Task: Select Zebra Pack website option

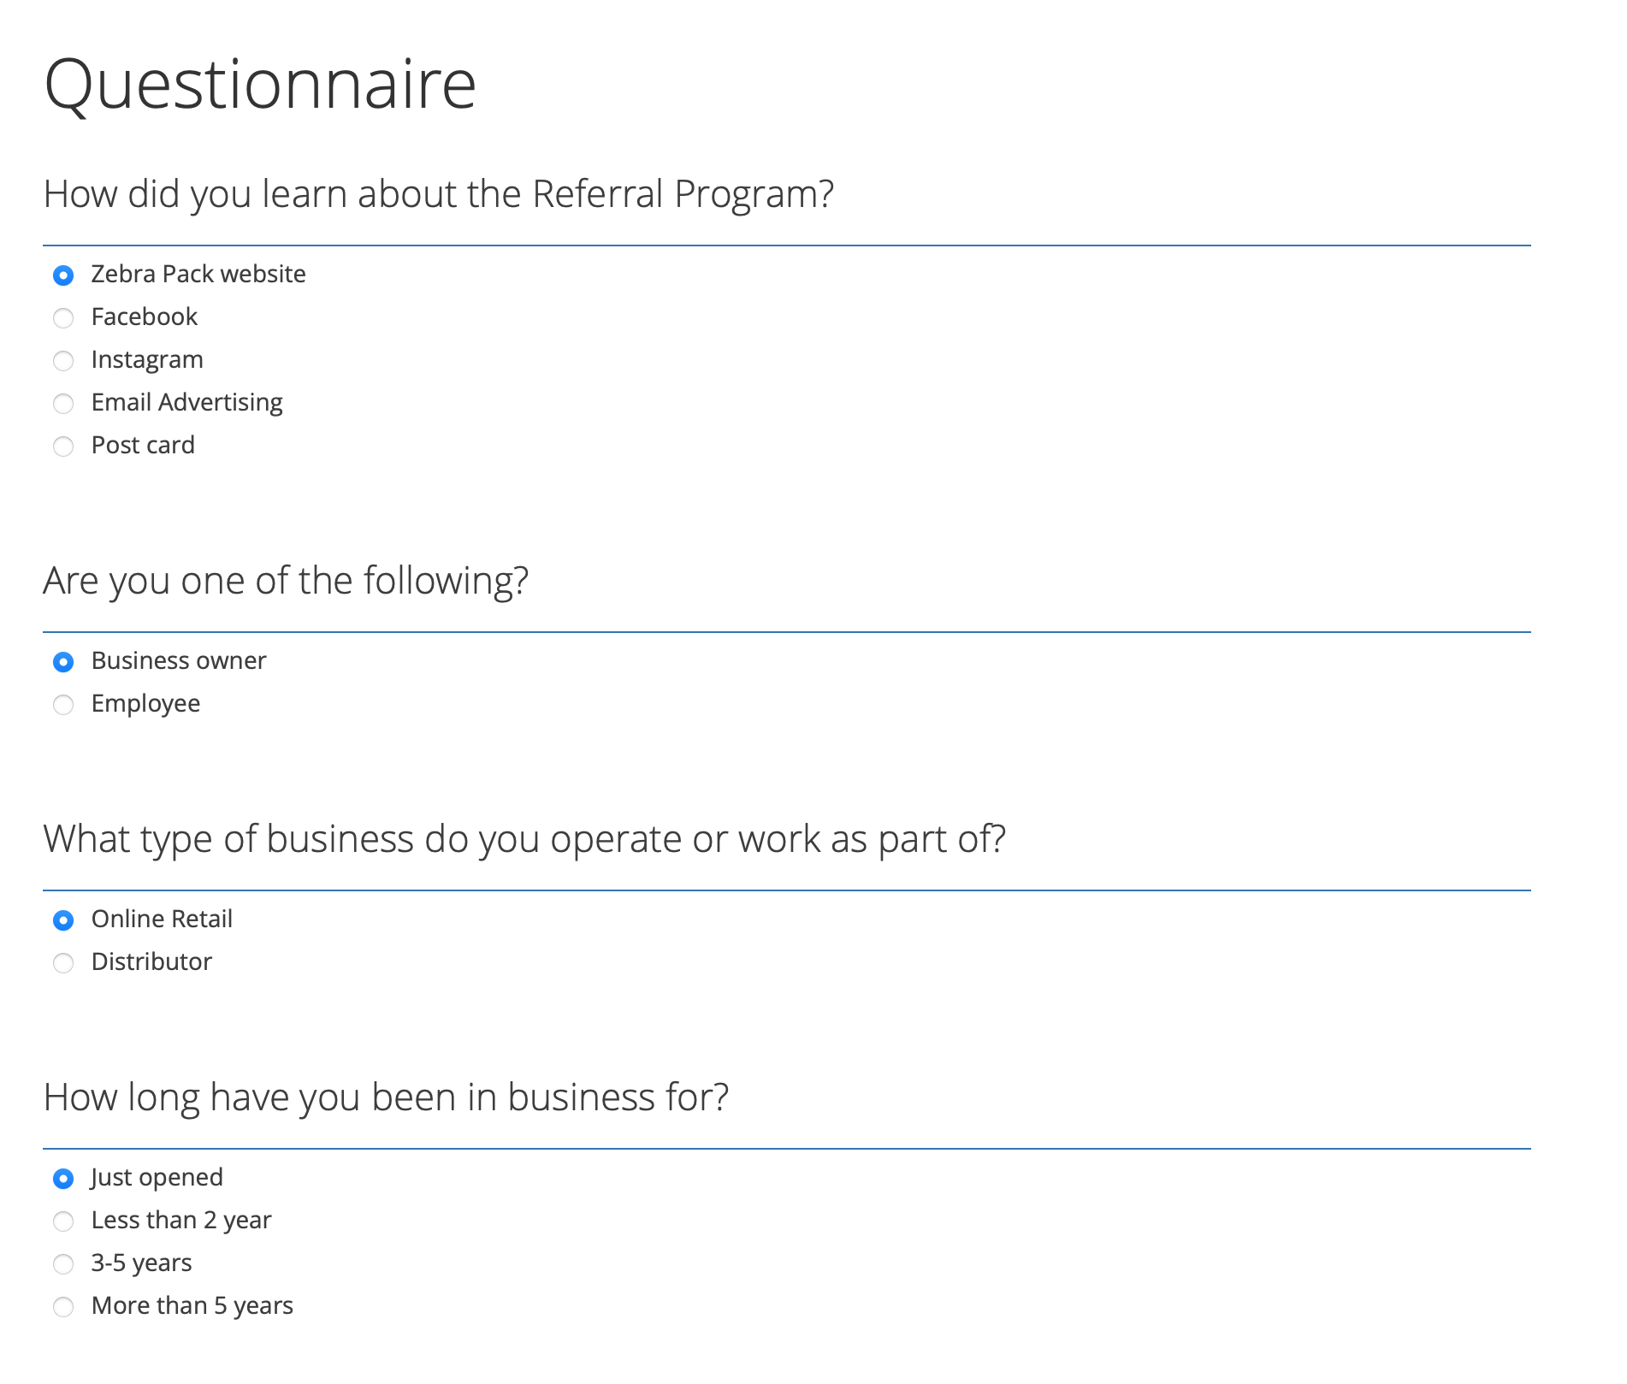Action: pyautogui.click(x=63, y=275)
